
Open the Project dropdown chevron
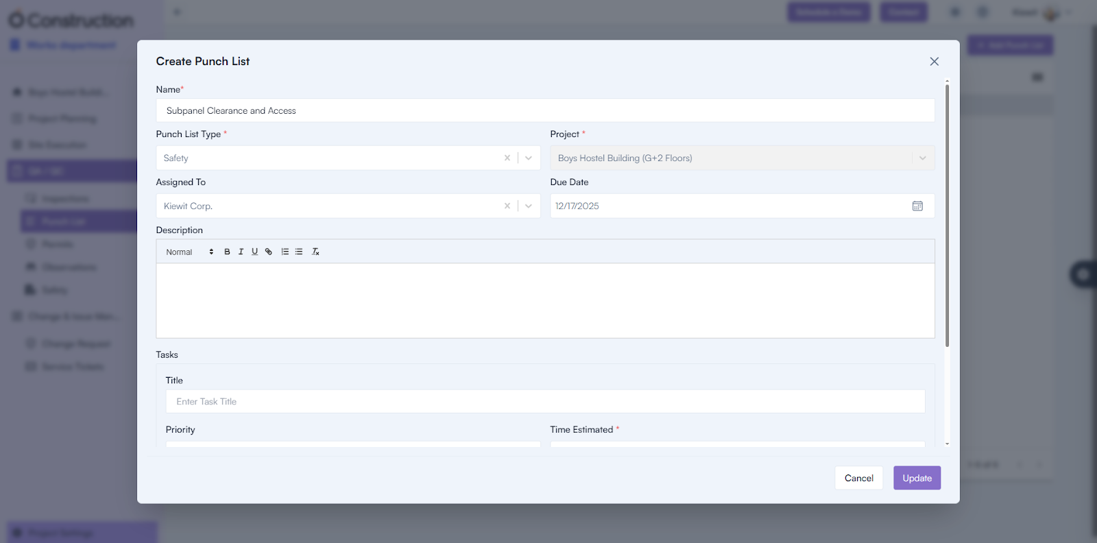923,158
